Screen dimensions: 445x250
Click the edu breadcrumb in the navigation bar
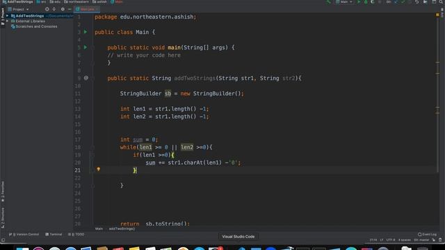pos(55,1)
